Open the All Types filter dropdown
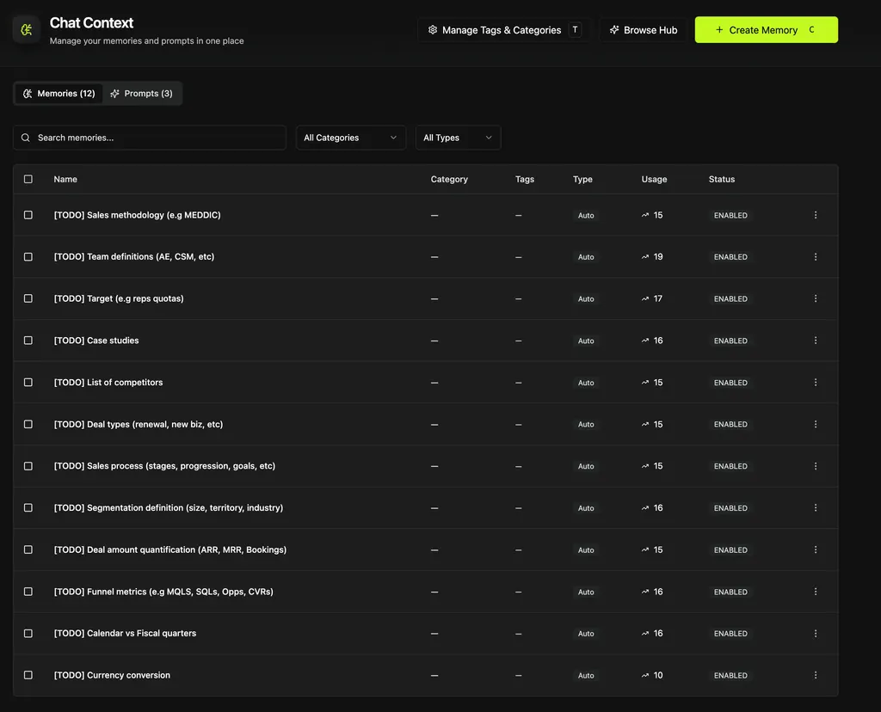This screenshot has width=881, height=712. (458, 138)
